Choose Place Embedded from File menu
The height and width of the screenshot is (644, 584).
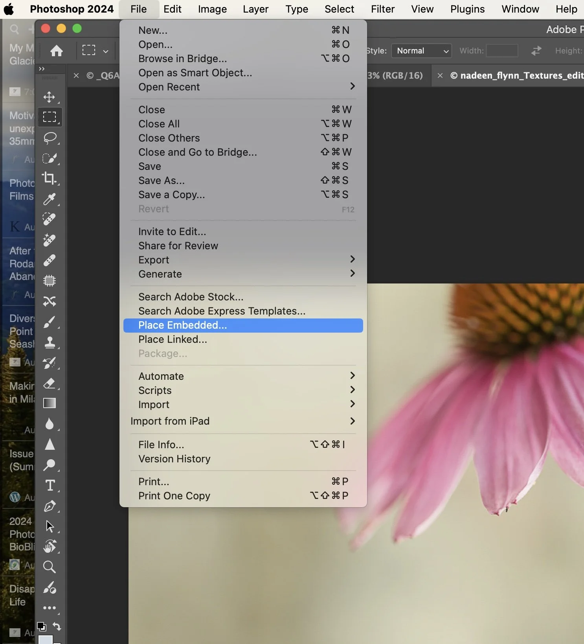pos(243,325)
